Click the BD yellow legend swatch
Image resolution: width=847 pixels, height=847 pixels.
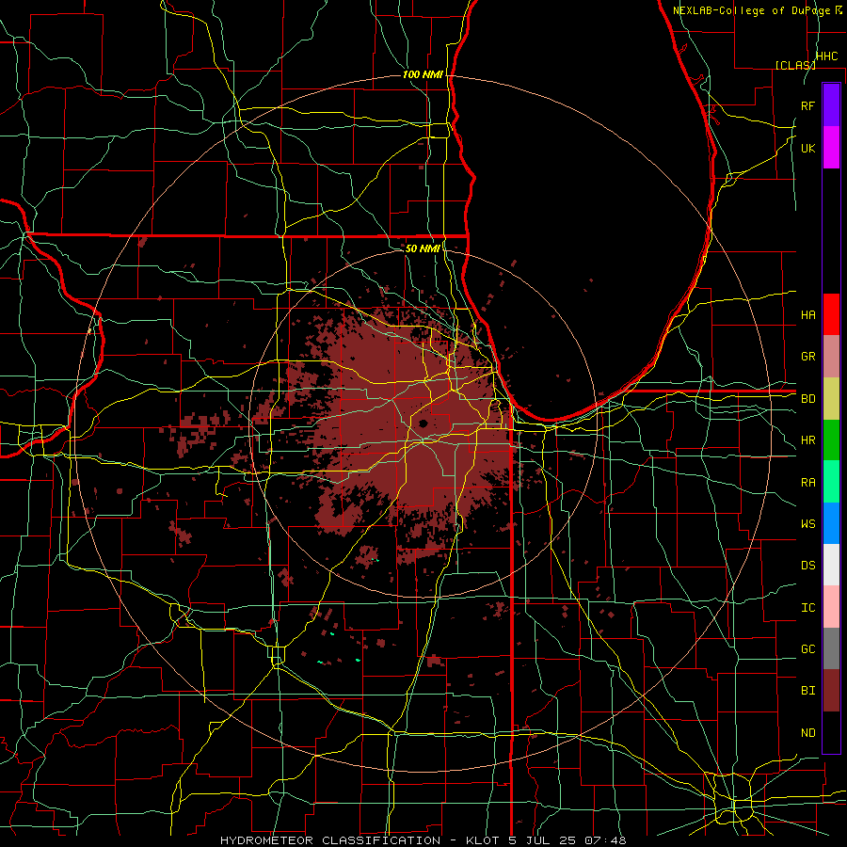click(x=831, y=399)
